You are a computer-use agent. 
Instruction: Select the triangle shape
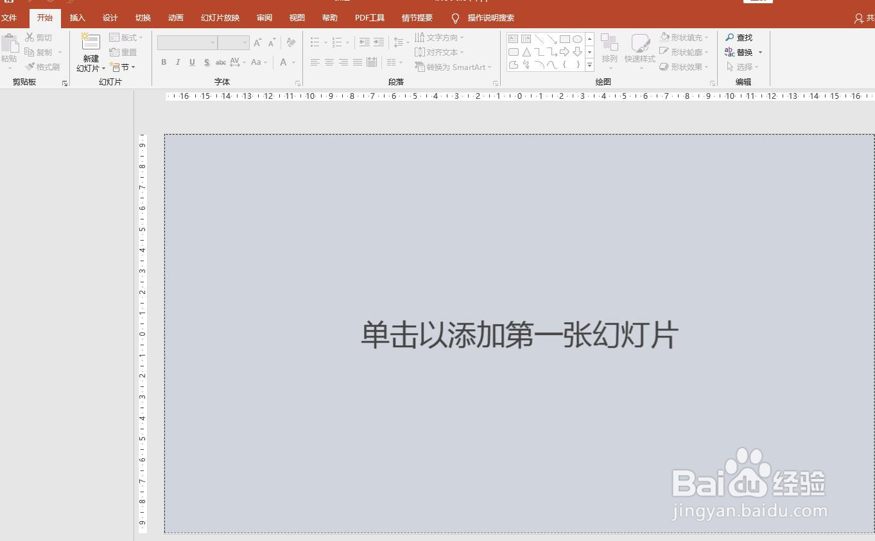(x=526, y=52)
